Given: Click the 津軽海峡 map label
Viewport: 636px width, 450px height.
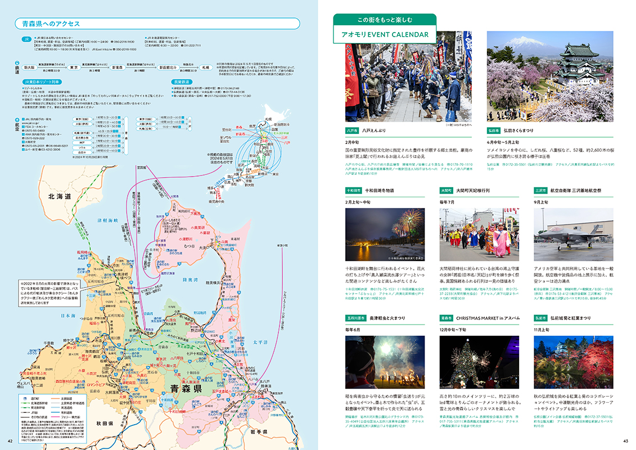Looking at the screenshot, I should [108, 220].
